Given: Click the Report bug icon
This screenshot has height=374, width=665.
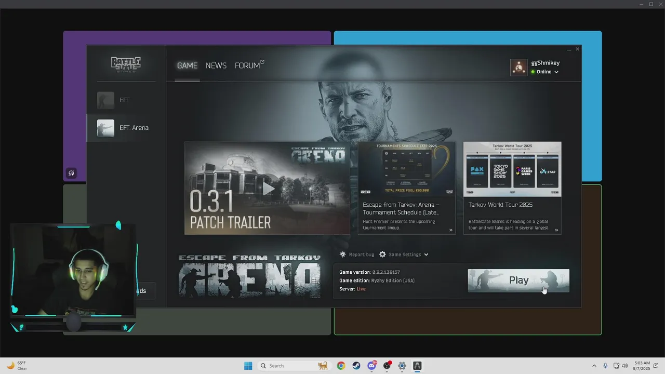Looking at the screenshot, I should point(342,255).
